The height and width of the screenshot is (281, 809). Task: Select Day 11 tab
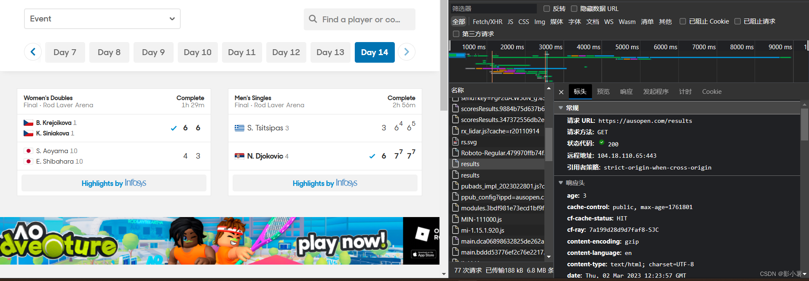click(x=242, y=52)
